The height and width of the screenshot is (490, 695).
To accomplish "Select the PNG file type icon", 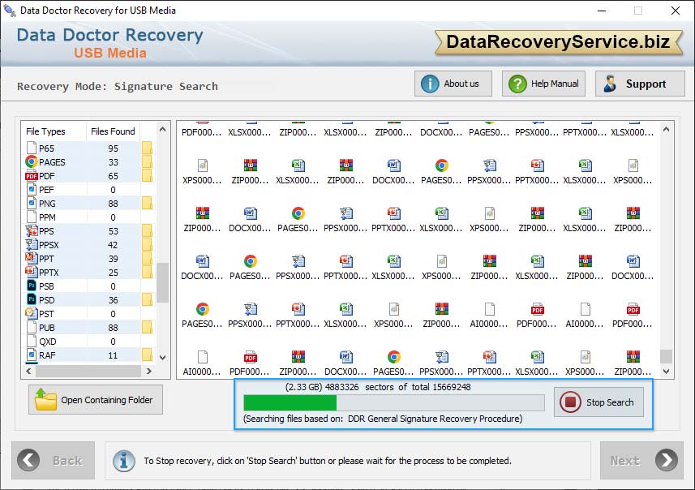I will click(32, 203).
